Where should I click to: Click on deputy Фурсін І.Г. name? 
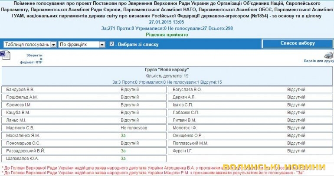tap(182, 151)
